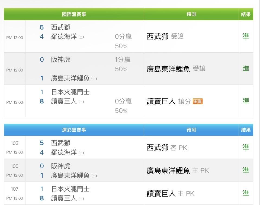
Task: Click 預測 header in the green table
Action: [x=191, y=14]
